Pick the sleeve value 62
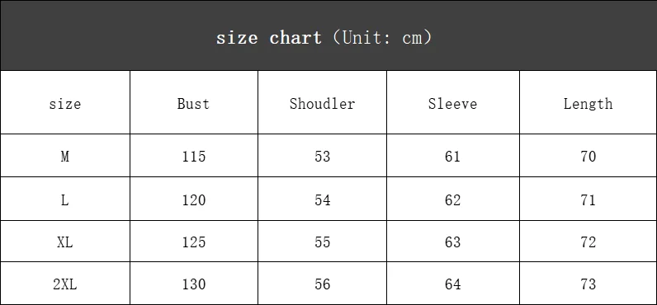 452,200
